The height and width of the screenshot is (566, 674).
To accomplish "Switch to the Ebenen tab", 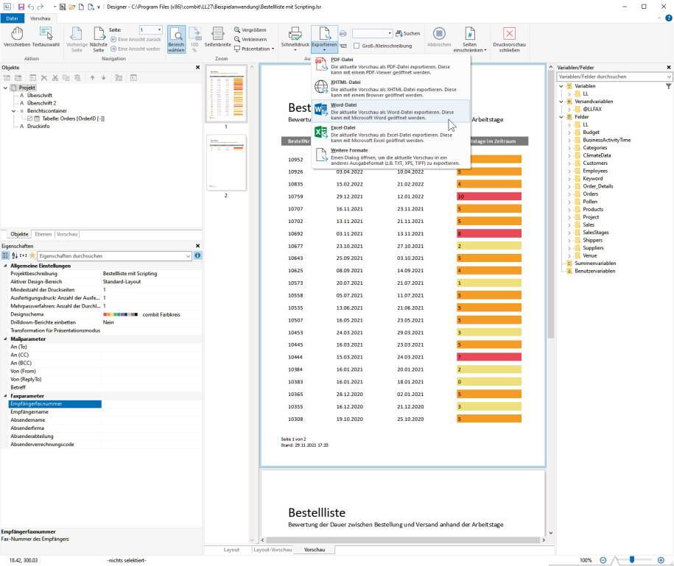I will tap(43, 234).
